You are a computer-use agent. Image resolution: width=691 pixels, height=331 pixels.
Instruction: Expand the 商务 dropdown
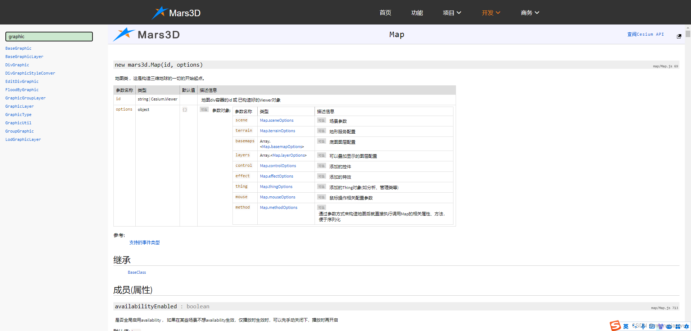click(x=529, y=13)
